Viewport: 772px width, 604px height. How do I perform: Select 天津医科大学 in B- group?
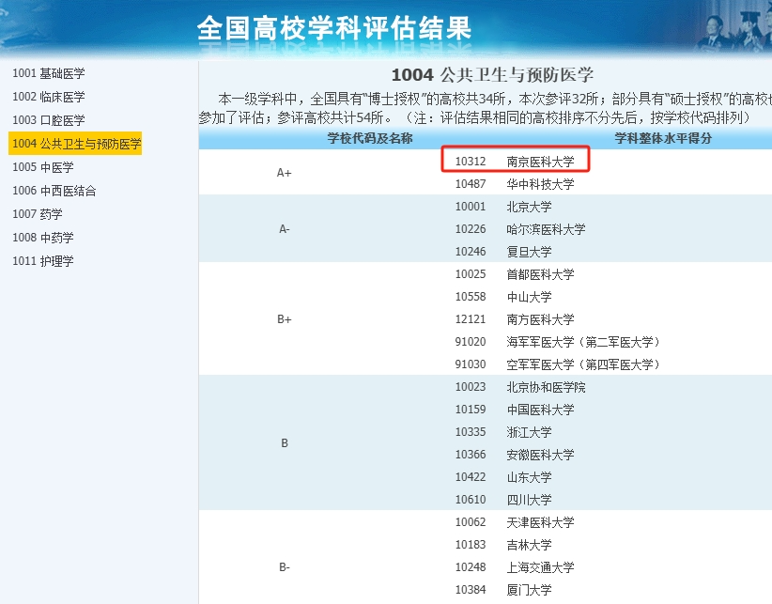tap(540, 522)
